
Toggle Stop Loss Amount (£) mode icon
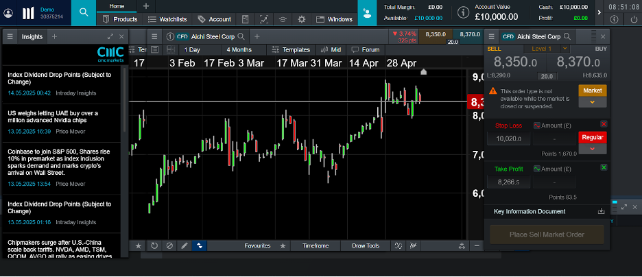536,125
